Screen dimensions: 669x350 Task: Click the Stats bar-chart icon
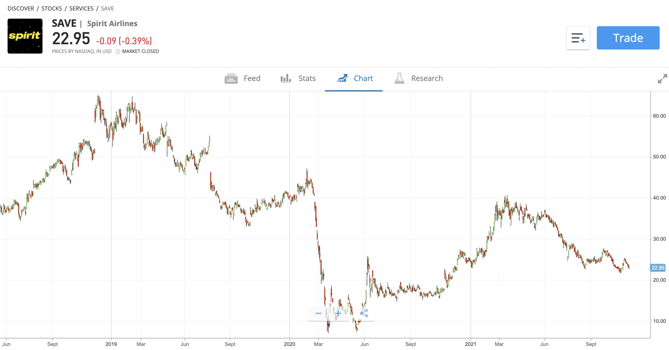286,78
